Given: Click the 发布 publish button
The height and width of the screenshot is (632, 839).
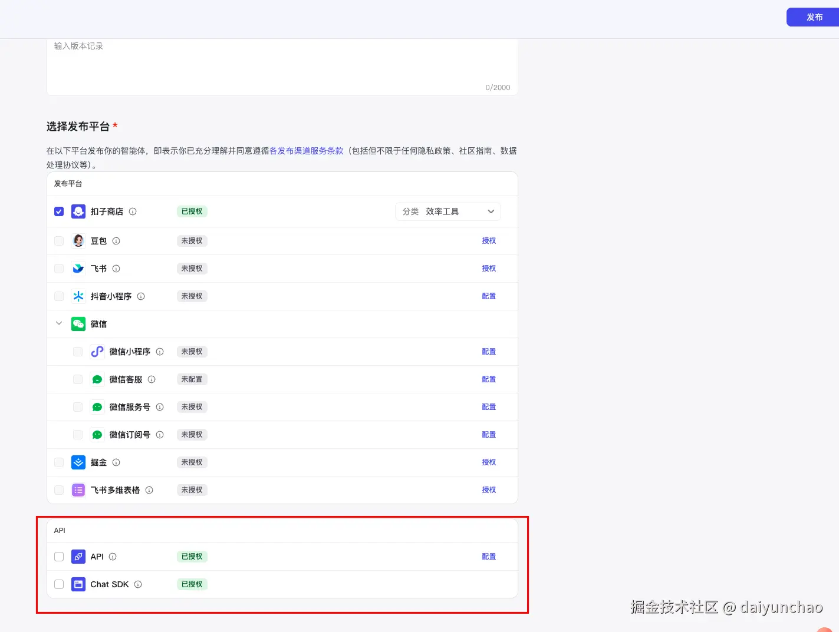Looking at the screenshot, I should [814, 17].
